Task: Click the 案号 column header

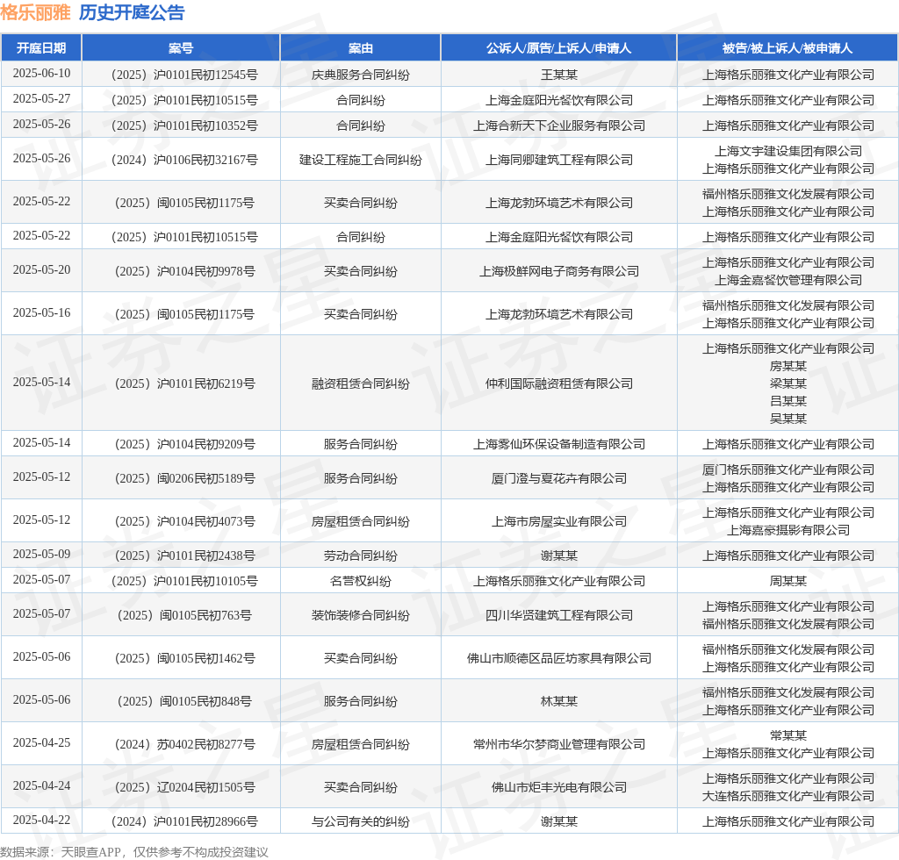Action: pos(181,48)
